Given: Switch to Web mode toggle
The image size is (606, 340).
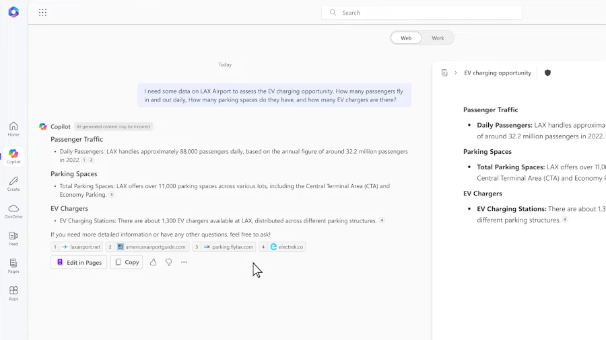Looking at the screenshot, I should tap(406, 38).
